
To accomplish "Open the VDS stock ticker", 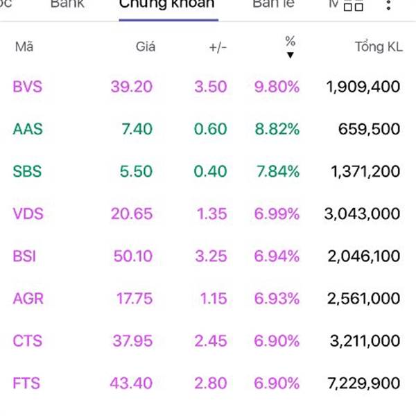I will tap(28, 214).
